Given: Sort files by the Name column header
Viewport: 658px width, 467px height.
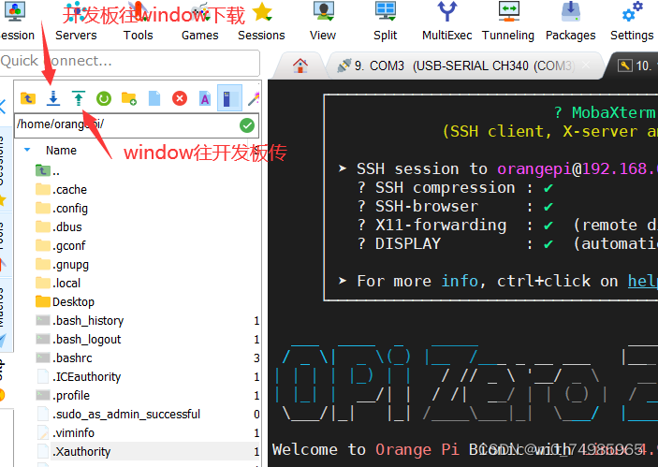Looking at the screenshot, I should pyautogui.click(x=61, y=151).
